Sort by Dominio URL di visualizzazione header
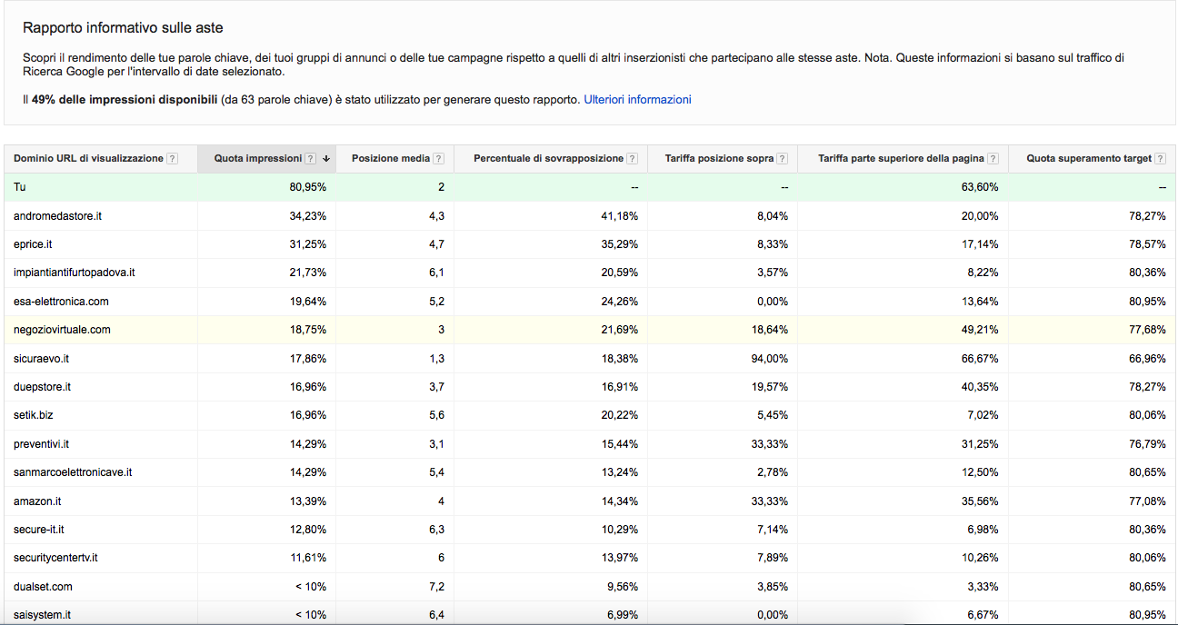The width and height of the screenshot is (1178, 625). click(x=88, y=158)
